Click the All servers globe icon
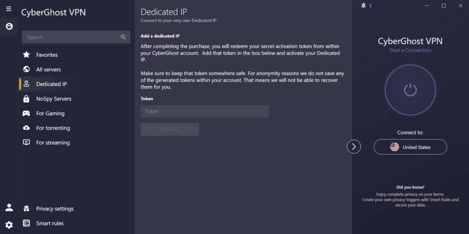Viewport: 469px width, 234px height. (26, 69)
